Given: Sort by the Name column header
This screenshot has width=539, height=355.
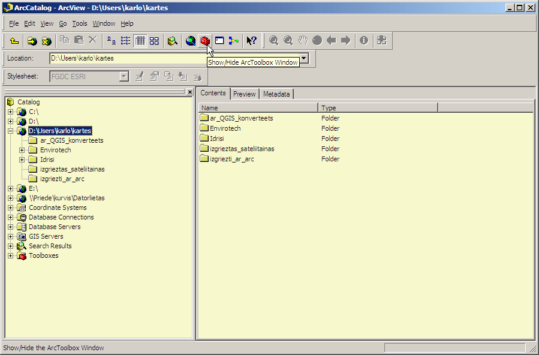Looking at the screenshot, I should click(258, 108).
